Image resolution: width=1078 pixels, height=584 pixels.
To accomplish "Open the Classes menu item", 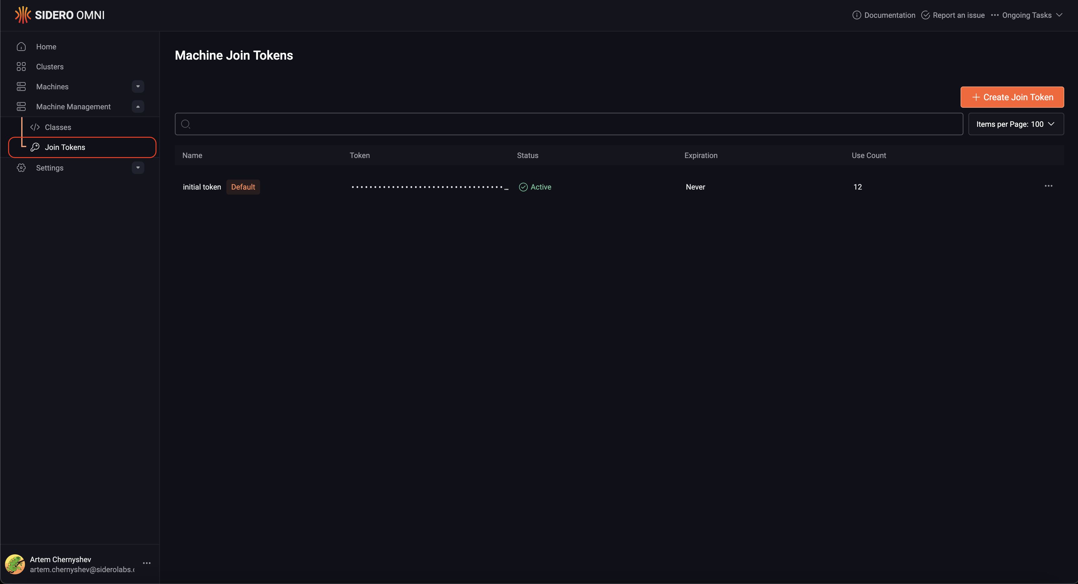I will (x=58, y=127).
